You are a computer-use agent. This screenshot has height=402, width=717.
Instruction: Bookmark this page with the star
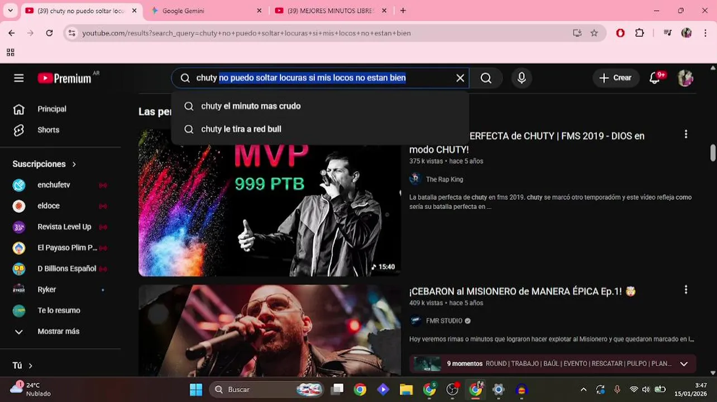(594, 33)
